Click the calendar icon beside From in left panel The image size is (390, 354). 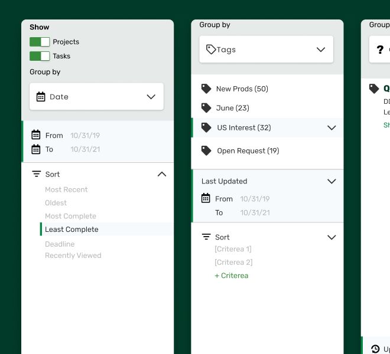[x=36, y=135]
